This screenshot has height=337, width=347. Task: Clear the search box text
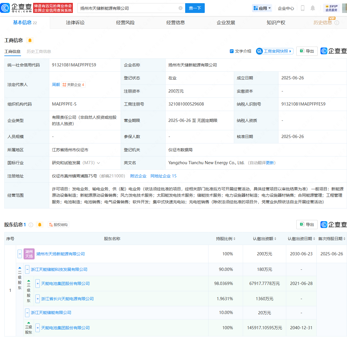point(181,8)
